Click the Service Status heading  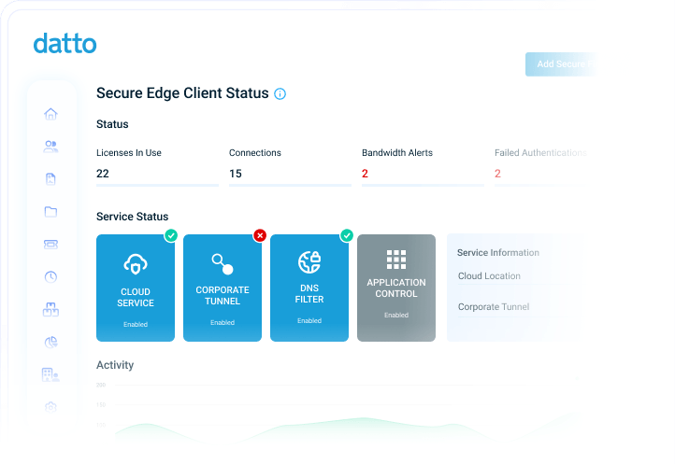[x=132, y=217]
